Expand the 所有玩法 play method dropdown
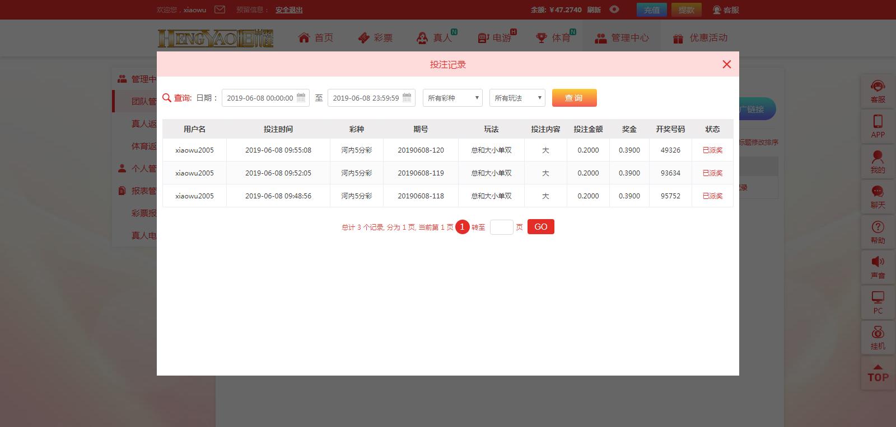 517,98
